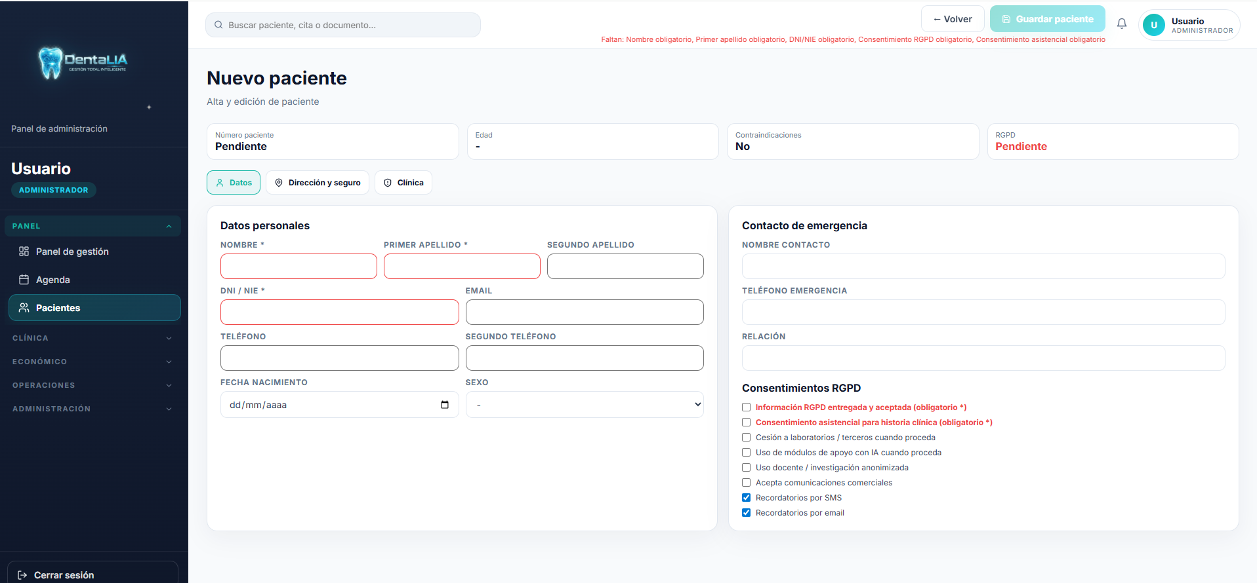1257x583 pixels.
Task: Disable Recordatorios por SMS checkbox
Action: pyautogui.click(x=746, y=498)
